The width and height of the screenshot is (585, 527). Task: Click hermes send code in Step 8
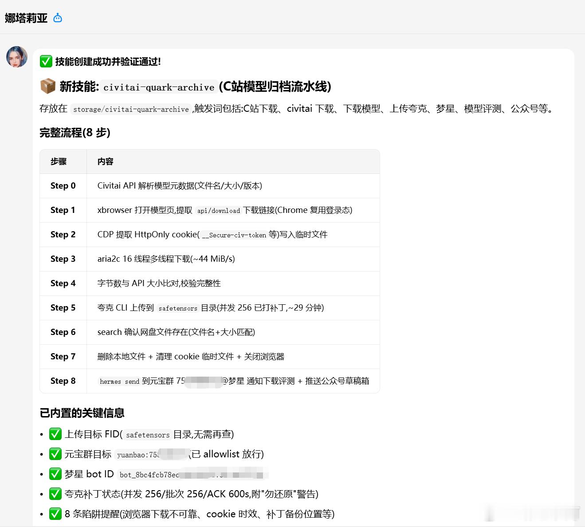(x=119, y=381)
